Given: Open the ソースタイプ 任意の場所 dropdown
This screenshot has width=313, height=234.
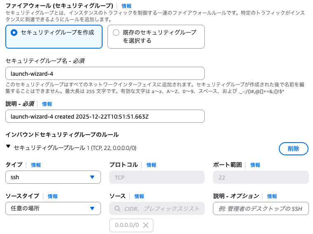Looking at the screenshot, I should point(53,208).
